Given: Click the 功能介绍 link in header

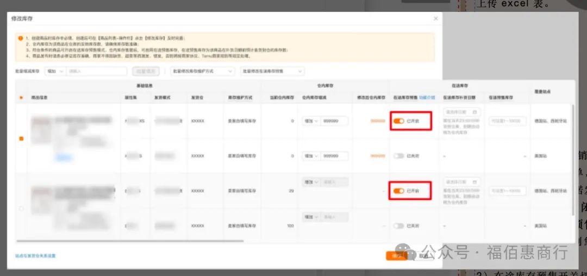Looking at the screenshot, I should [x=427, y=98].
